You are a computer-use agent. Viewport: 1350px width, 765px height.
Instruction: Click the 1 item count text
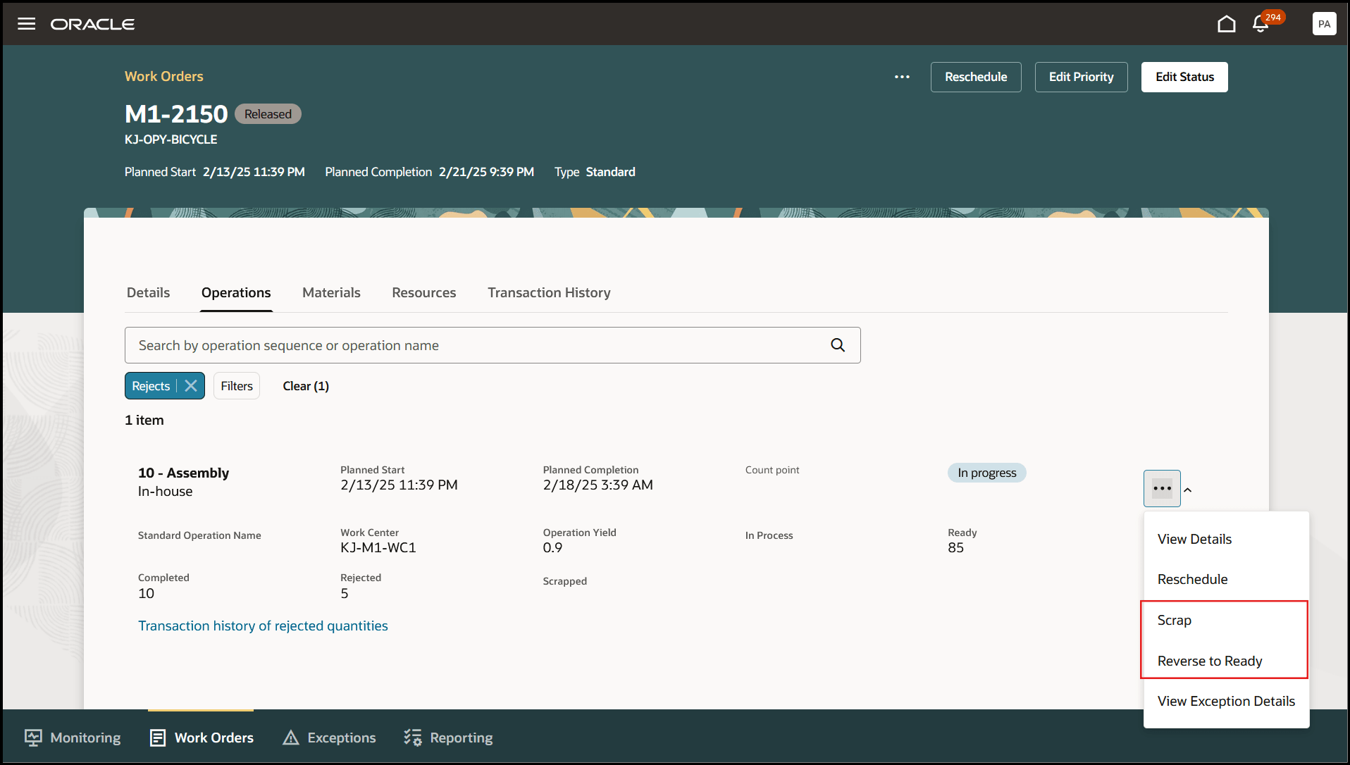pos(144,420)
